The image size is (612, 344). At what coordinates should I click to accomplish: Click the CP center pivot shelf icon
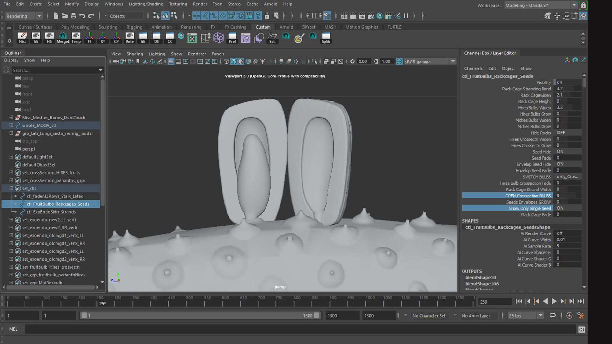(116, 37)
